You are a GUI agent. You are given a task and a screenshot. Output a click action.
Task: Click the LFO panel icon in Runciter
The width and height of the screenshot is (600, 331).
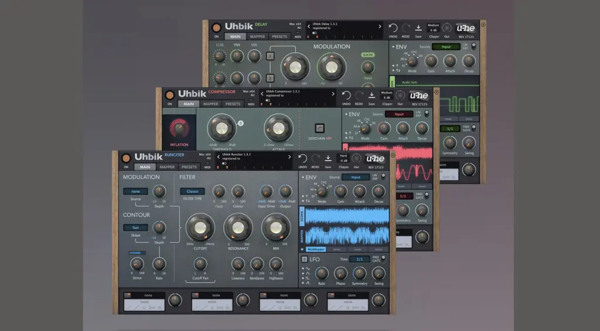coord(304,259)
